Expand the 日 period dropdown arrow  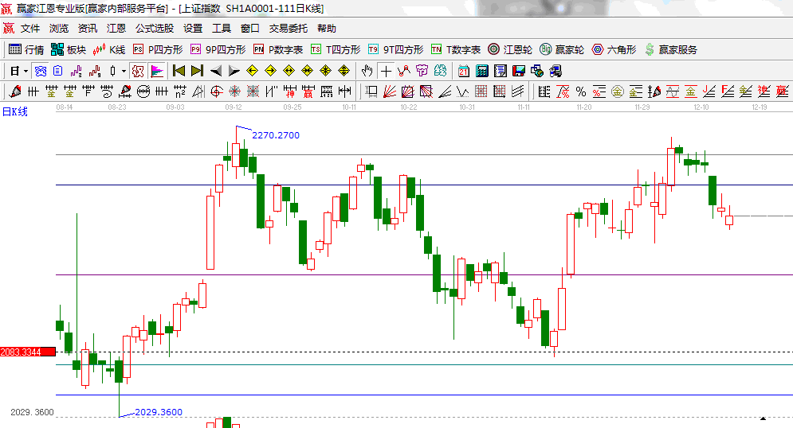tap(26, 71)
